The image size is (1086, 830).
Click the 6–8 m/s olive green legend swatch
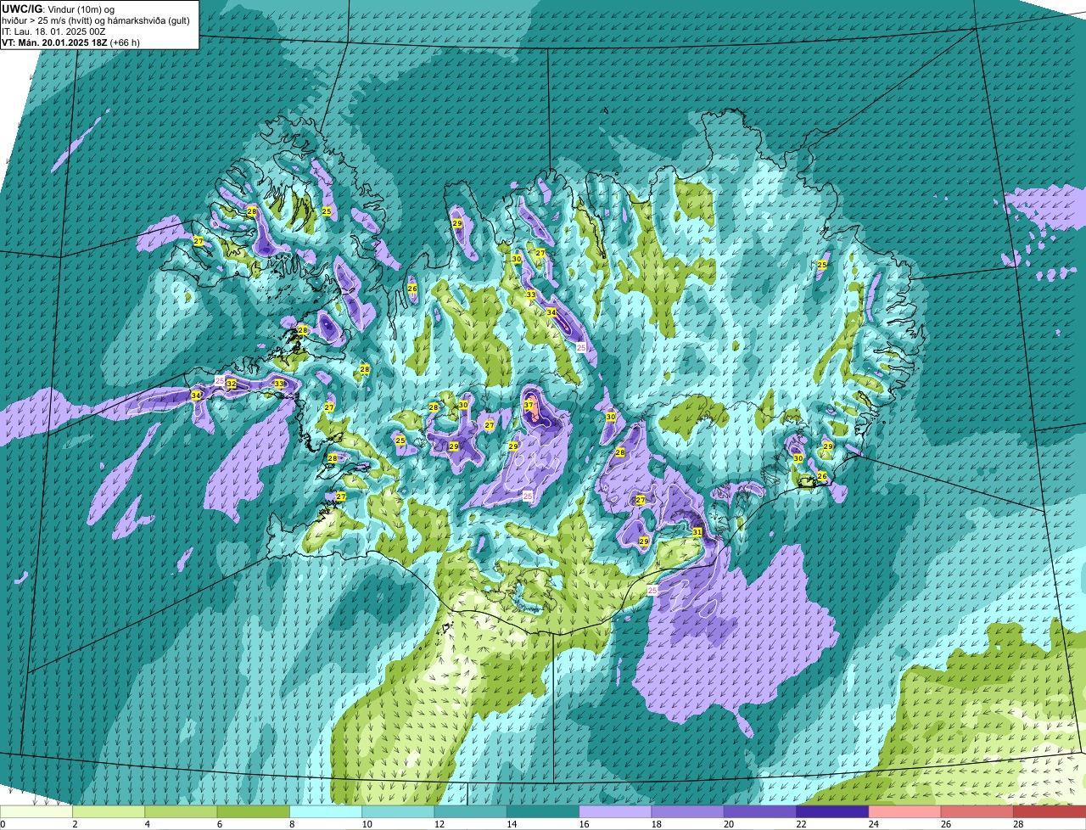(x=254, y=811)
